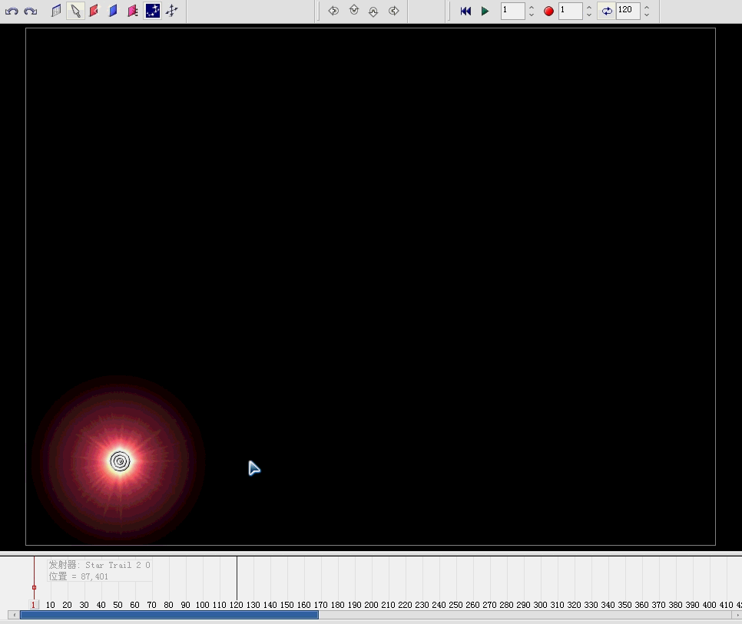This screenshot has width=742, height=624.
Task: Click the nudge left arrow icon
Action: [333, 11]
